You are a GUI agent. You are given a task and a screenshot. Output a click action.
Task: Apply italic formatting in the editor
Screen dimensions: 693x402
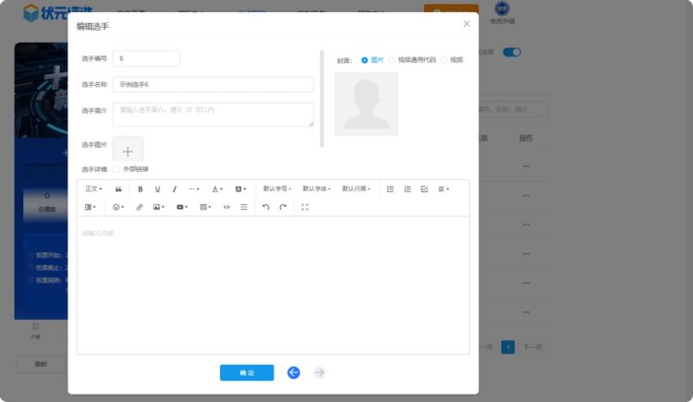coord(174,189)
